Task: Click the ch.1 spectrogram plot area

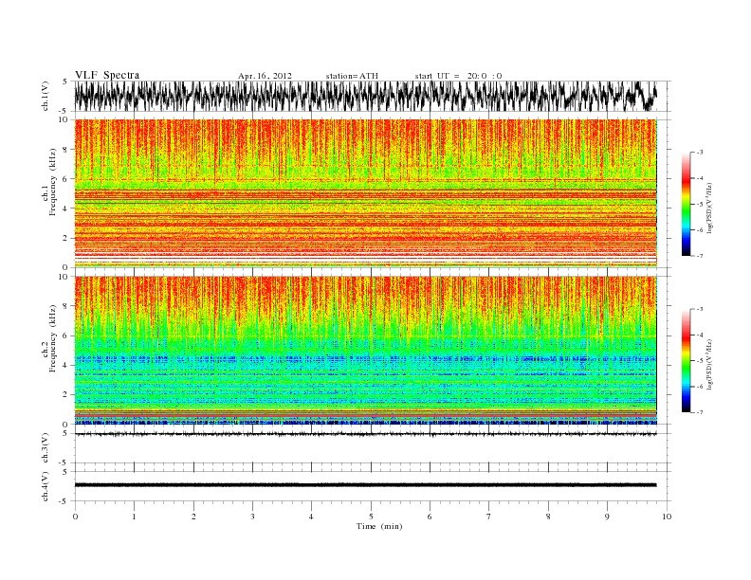Action: pyautogui.click(x=365, y=193)
